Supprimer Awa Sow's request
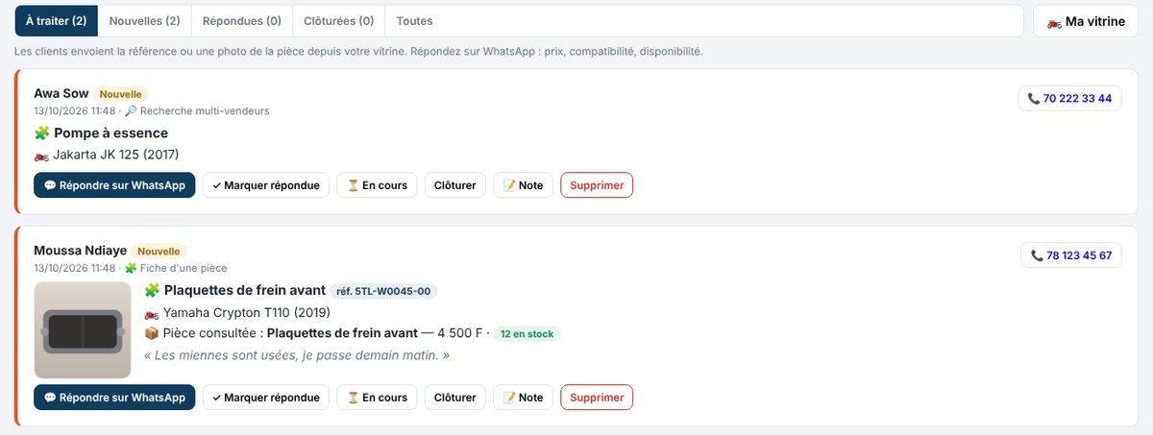 click(x=597, y=185)
